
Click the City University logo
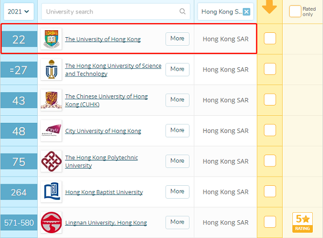51,131
